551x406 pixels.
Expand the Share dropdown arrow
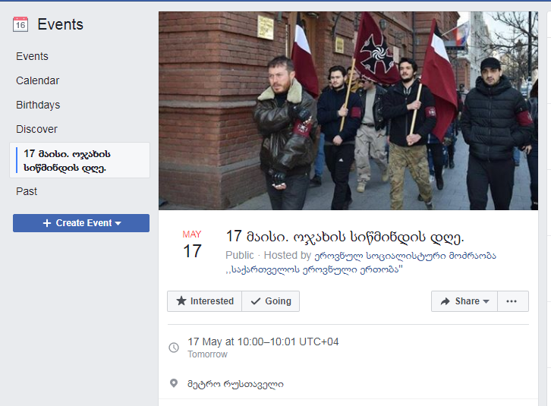[x=486, y=301]
